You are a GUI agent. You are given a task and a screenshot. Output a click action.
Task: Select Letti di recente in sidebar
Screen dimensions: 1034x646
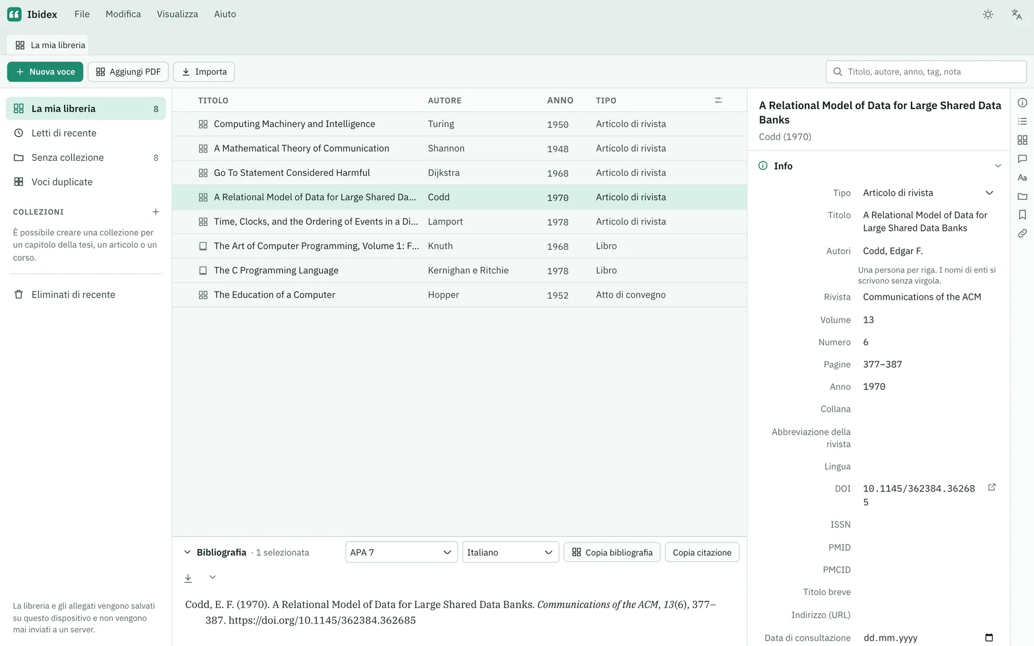pos(86,133)
